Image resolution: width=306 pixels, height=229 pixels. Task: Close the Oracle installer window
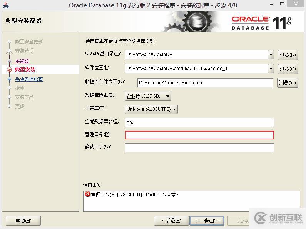296,4
